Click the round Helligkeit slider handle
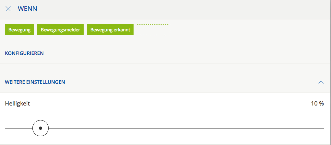The width and height of the screenshot is (331, 145). coord(41,128)
